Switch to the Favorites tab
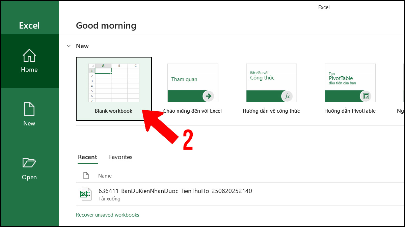This screenshot has height=227, width=405. click(x=121, y=157)
